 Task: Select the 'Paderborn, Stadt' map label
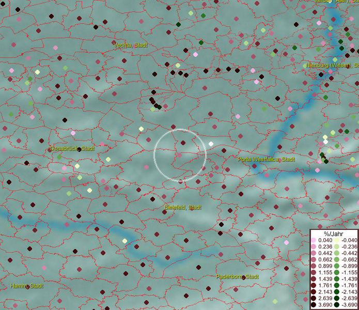pyautogui.click(x=237, y=276)
